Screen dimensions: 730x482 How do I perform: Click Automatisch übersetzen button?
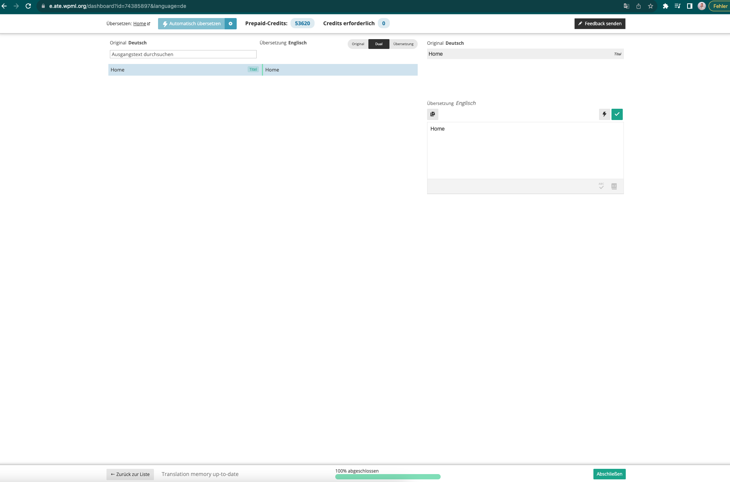pyautogui.click(x=192, y=24)
